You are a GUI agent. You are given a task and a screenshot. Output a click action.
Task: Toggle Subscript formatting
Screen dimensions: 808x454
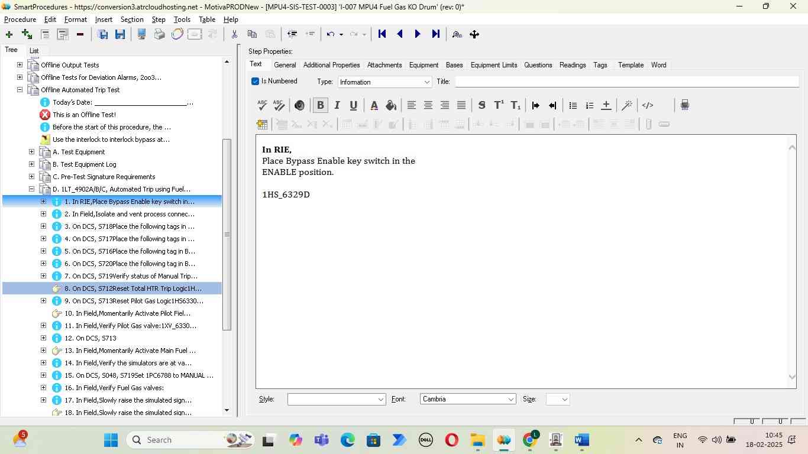(x=516, y=105)
